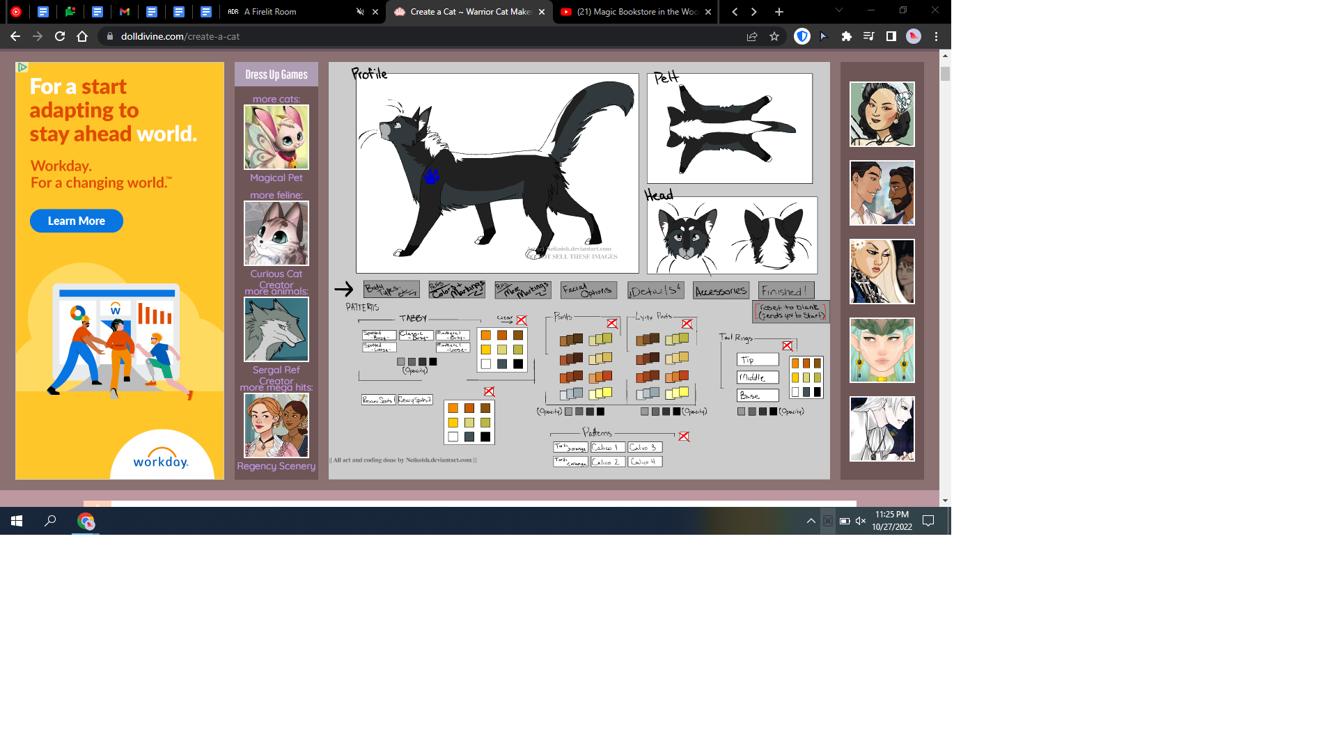1337x752 pixels.
Task: Click the Brave Shields icon in address bar
Action: pos(802,36)
